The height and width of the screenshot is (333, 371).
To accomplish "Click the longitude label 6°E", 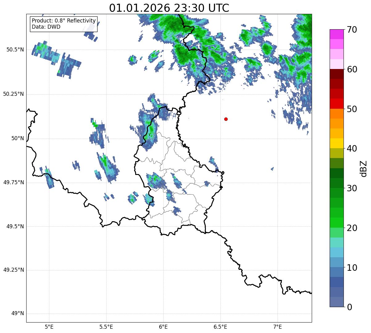I will coord(163,327).
